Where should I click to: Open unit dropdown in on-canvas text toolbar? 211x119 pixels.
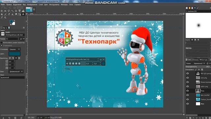(x=102, y=59)
